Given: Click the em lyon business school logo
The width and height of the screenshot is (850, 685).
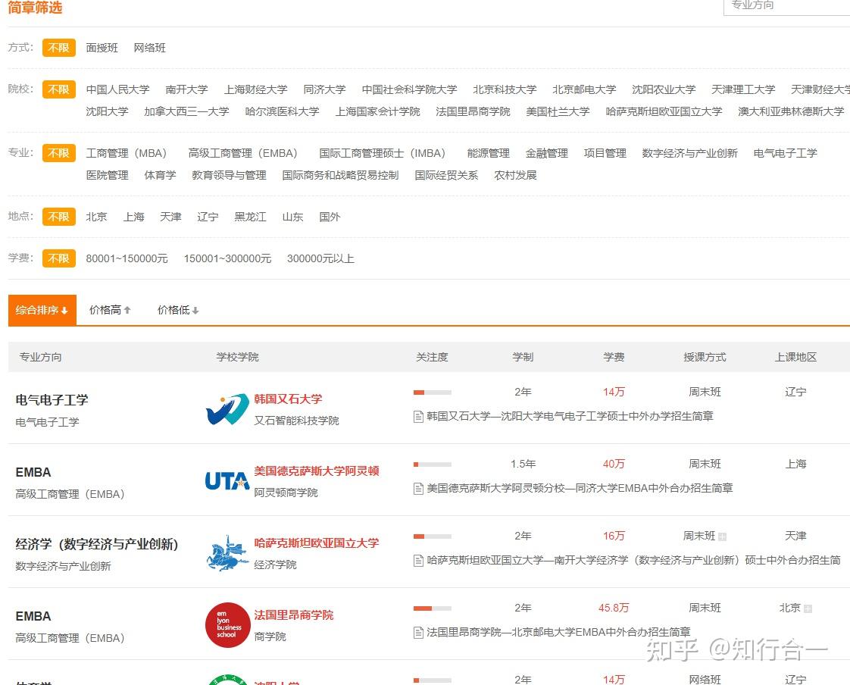Looking at the screenshot, I should point(227,625).
